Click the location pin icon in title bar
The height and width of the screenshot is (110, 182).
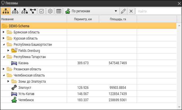pyautogui.click(x=3, y=3)
